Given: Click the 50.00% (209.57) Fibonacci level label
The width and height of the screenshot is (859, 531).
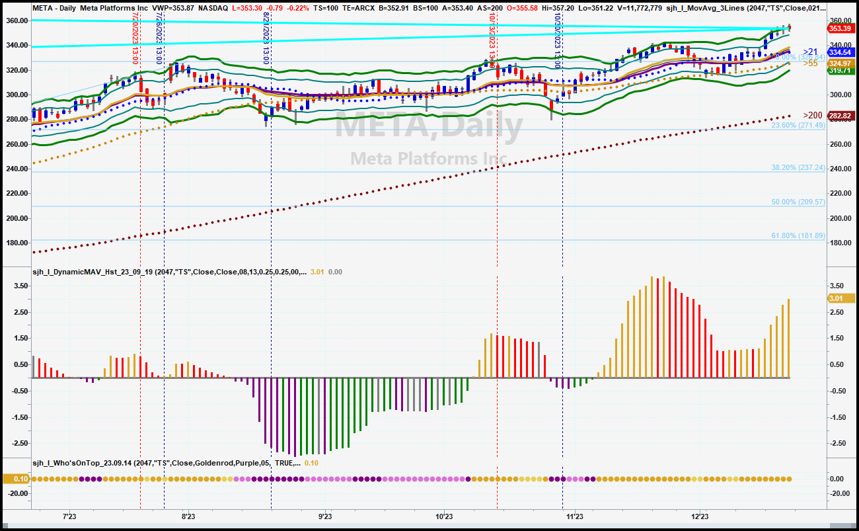Looking at the screenshot, I should (798, 202).
